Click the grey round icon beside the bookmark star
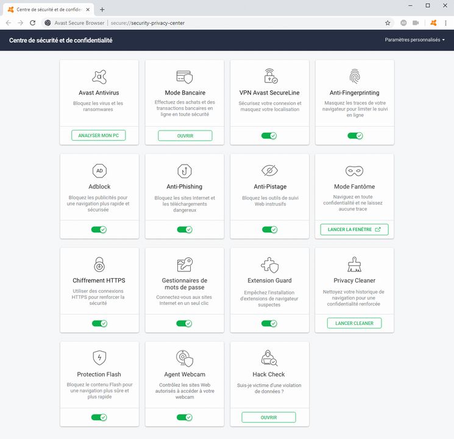The height and width of the screenshot is (439, 454). tap(403, 23)
